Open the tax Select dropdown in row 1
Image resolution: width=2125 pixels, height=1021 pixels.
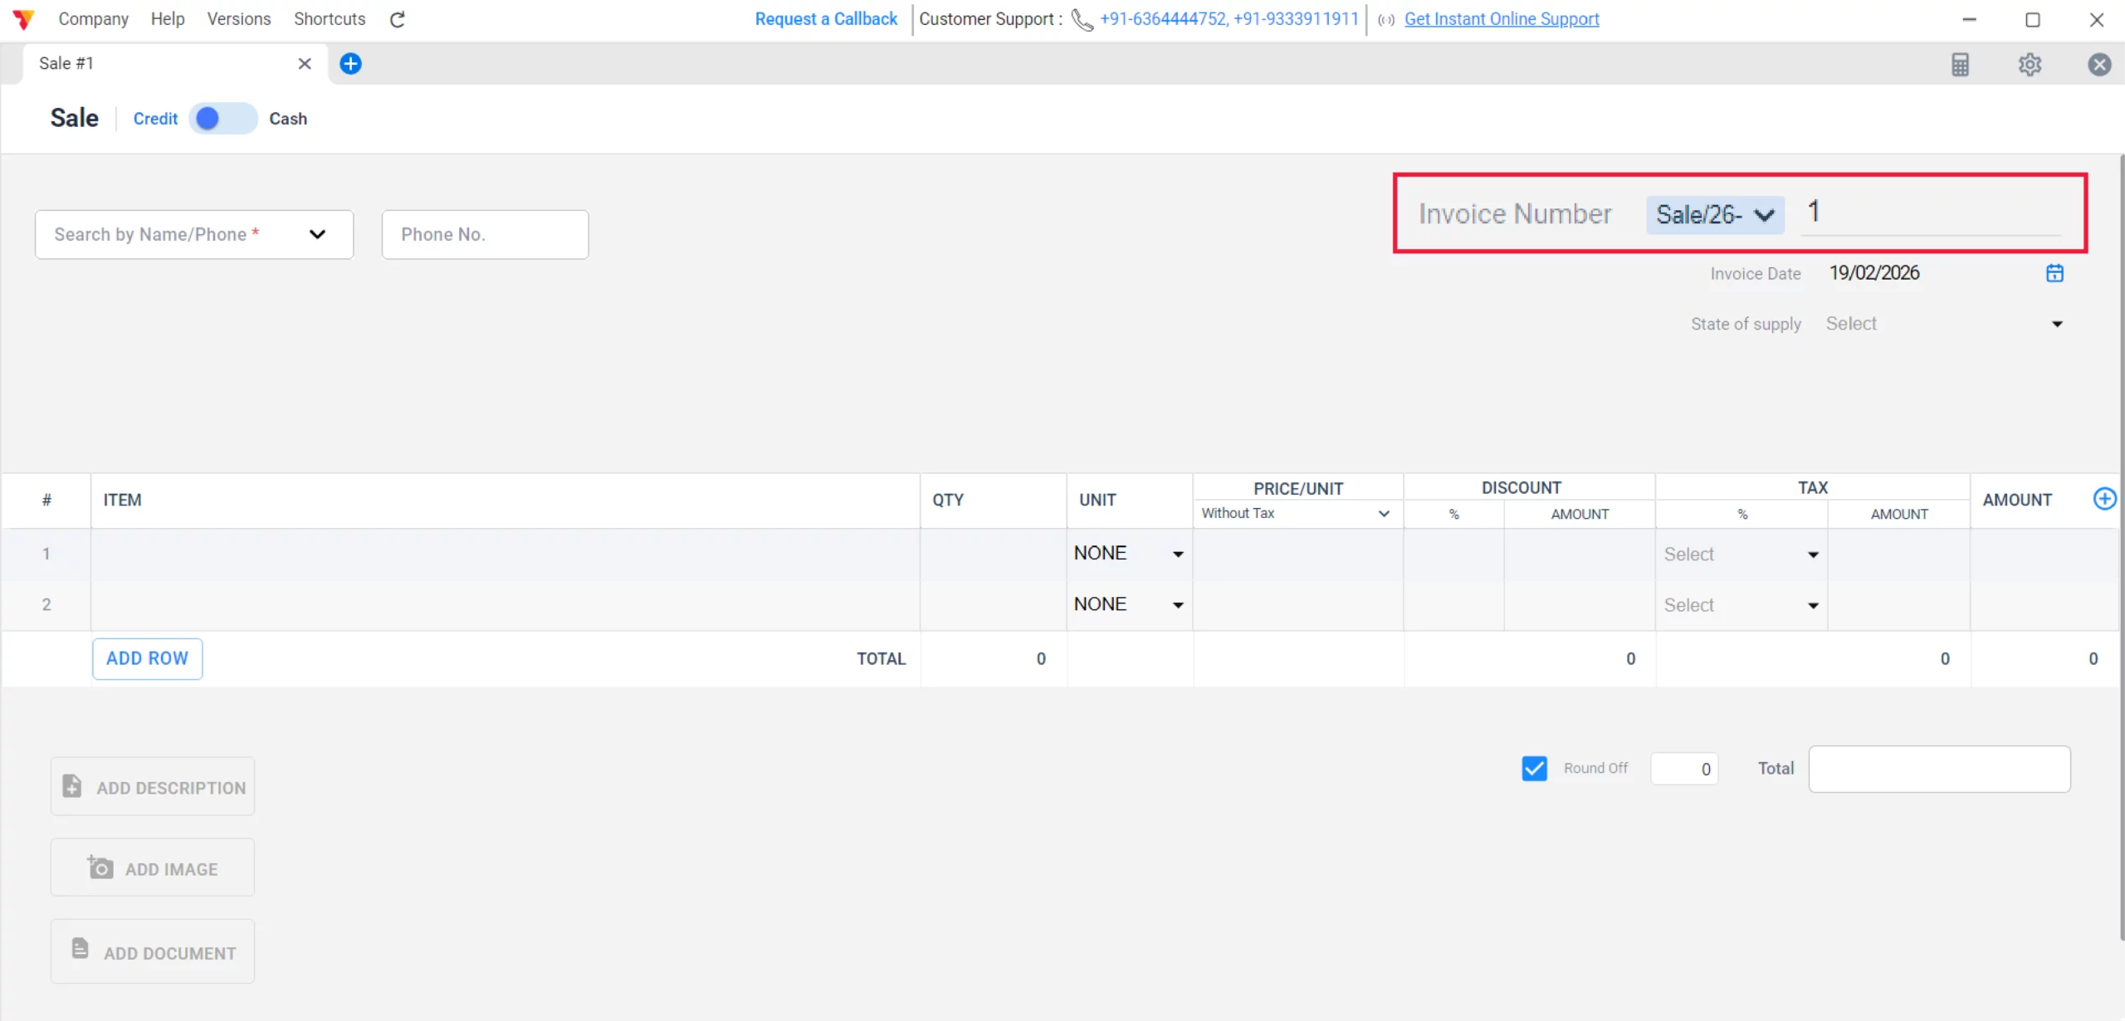pos(1742,554)
